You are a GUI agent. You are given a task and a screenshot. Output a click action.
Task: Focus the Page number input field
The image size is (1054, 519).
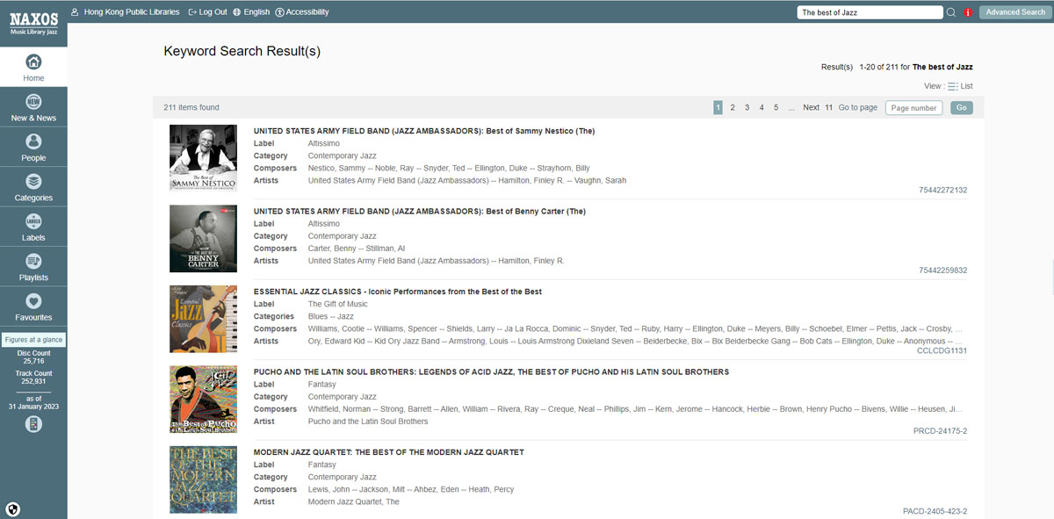(x=913, y=108)
